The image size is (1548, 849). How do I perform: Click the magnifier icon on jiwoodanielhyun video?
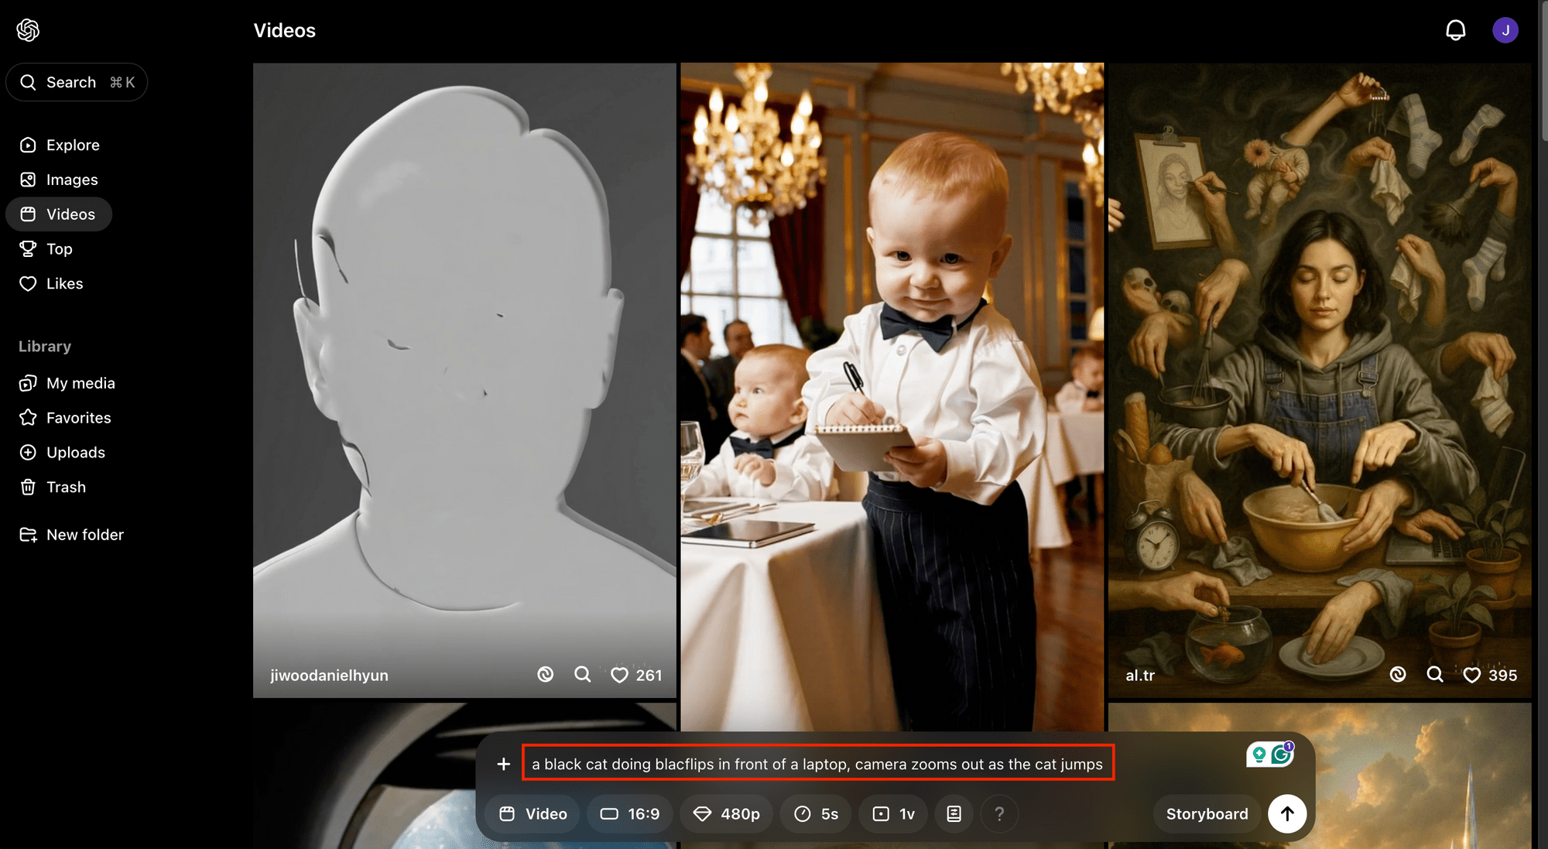(x=583, y=675)
